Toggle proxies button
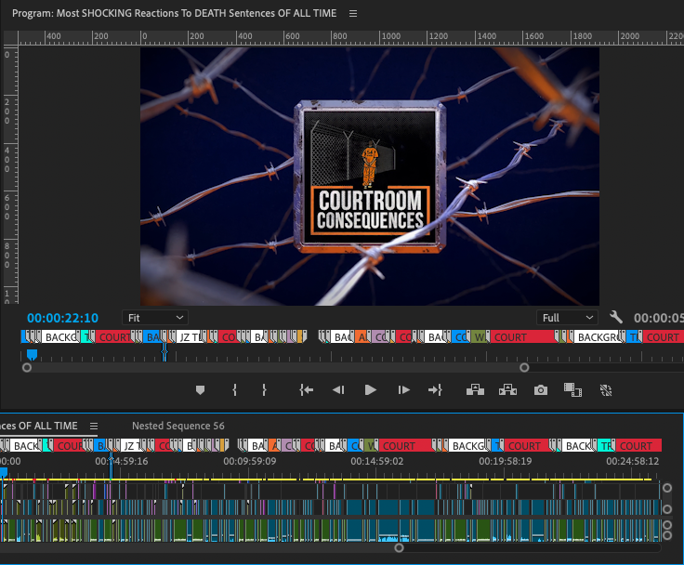 (606, 390)
